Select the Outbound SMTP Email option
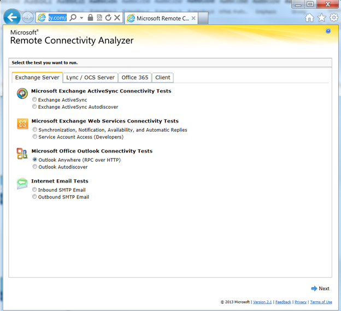Screen dimensions: 341x311 [34, 196]
